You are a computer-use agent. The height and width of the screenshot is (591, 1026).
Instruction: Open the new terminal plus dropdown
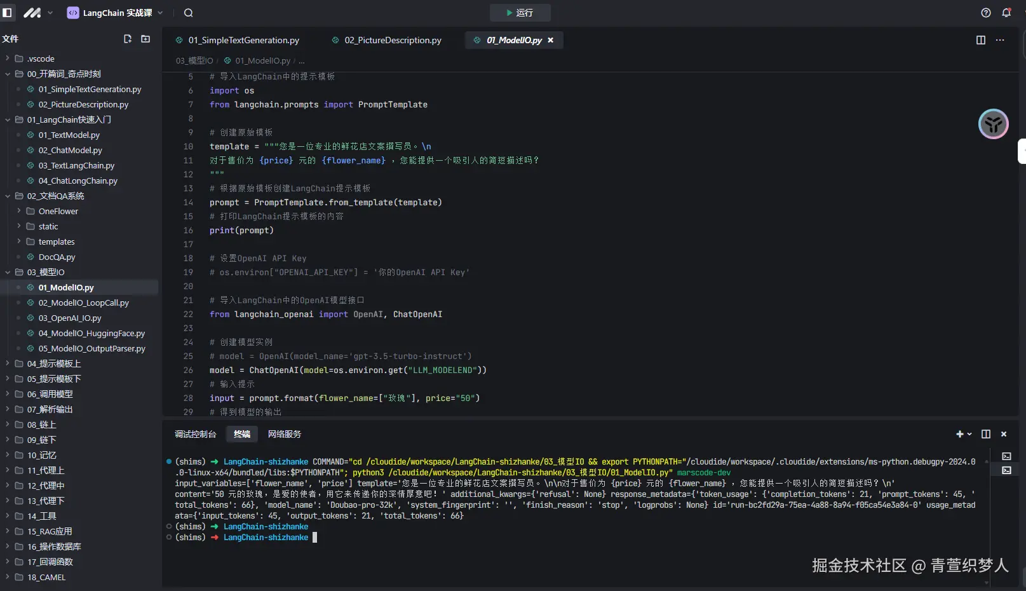pyautogui.click(x=963, y=434)
